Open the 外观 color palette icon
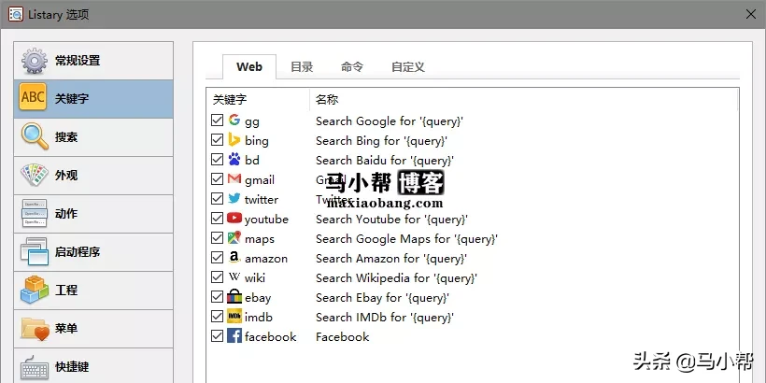 click(35, 176)
